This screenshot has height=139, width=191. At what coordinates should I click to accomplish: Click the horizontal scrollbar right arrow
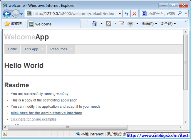180,127
